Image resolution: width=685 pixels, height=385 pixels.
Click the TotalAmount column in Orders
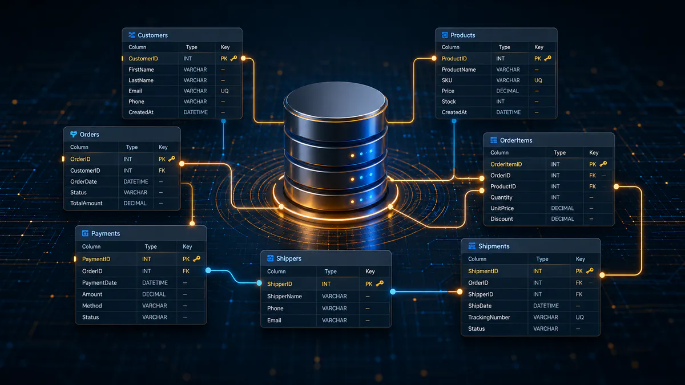pos(86,203)
